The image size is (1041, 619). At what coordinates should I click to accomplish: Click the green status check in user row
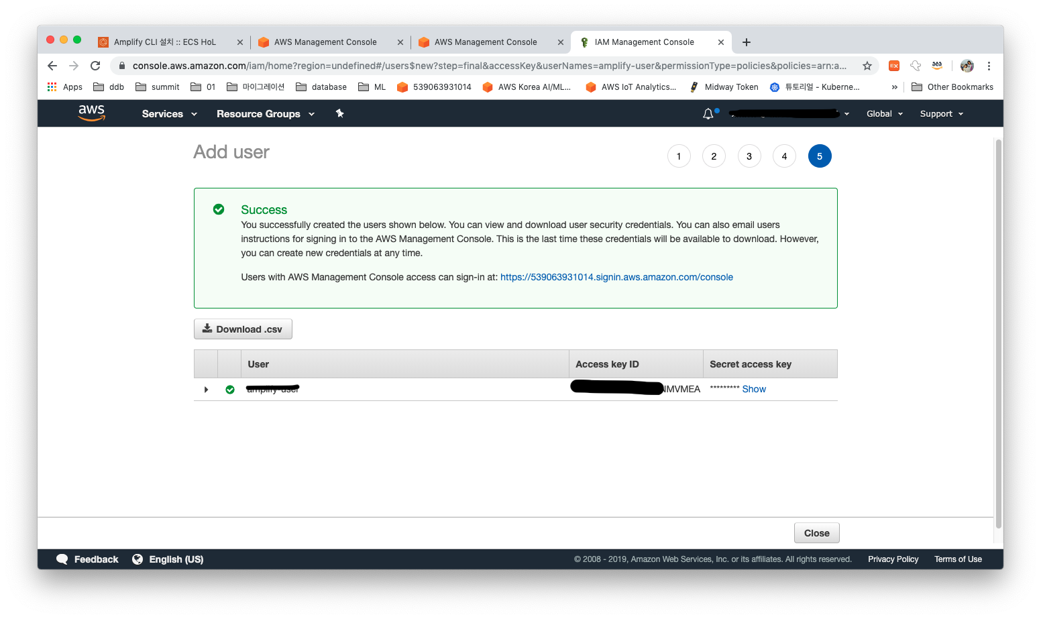tap(230, 390)
